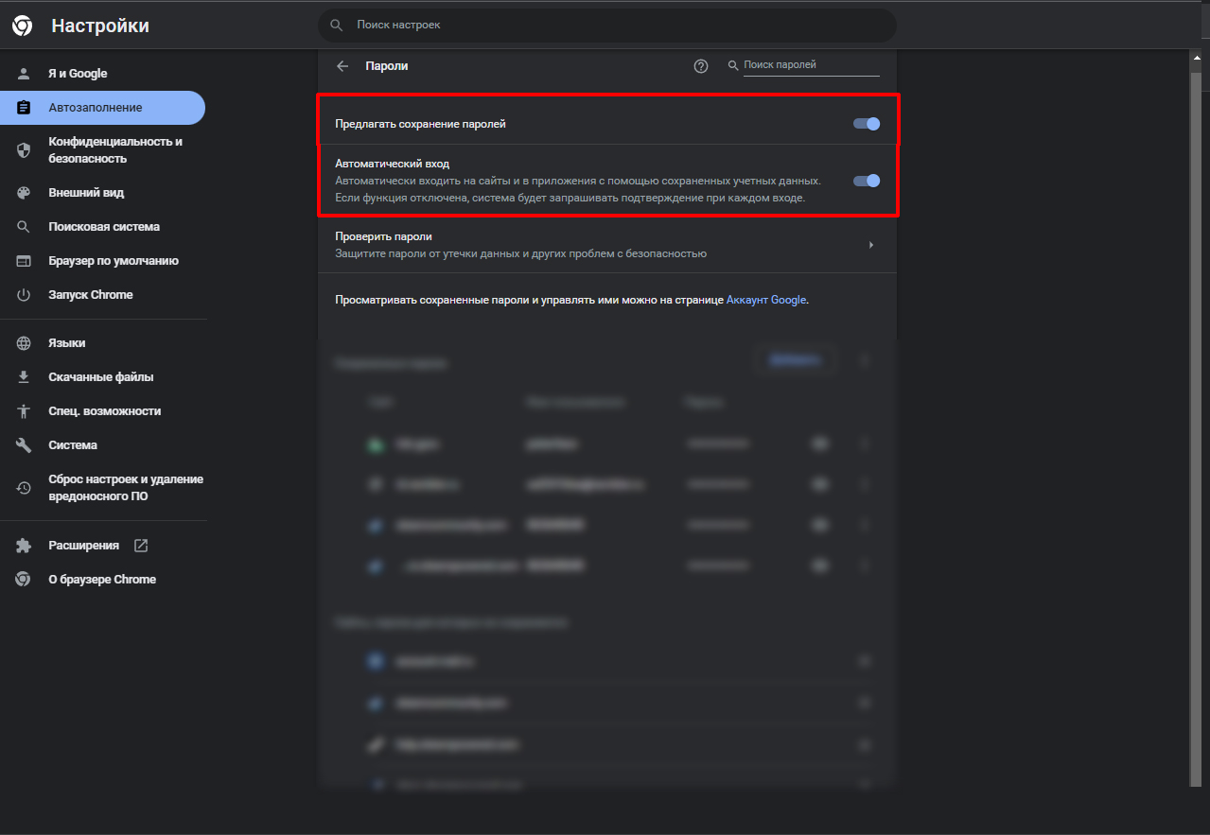Select Браузер по умолчанию in sidebar
1210x835 pixels.
tap(113, 261)
